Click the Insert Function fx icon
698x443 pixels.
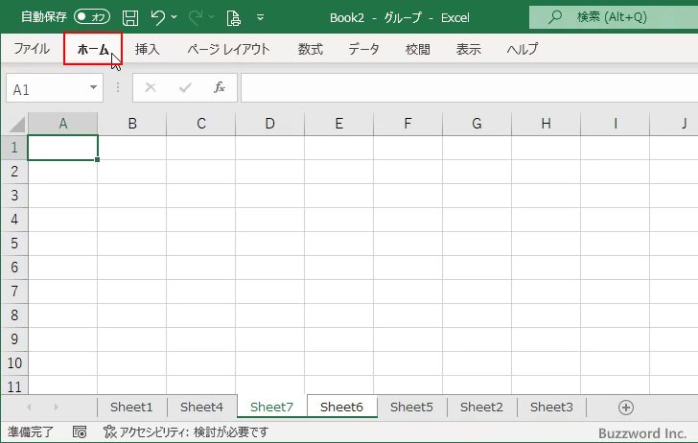pyautogui.click(x=220, y=87)
